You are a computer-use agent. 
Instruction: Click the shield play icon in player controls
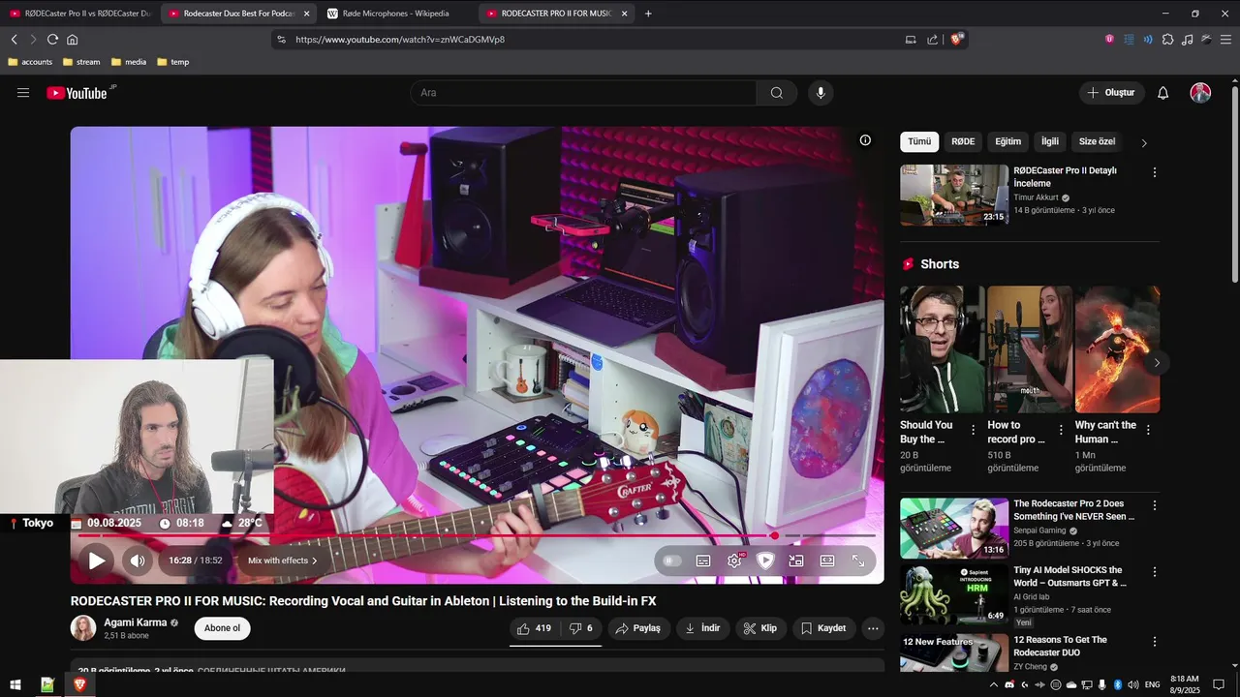coord(765,561)
